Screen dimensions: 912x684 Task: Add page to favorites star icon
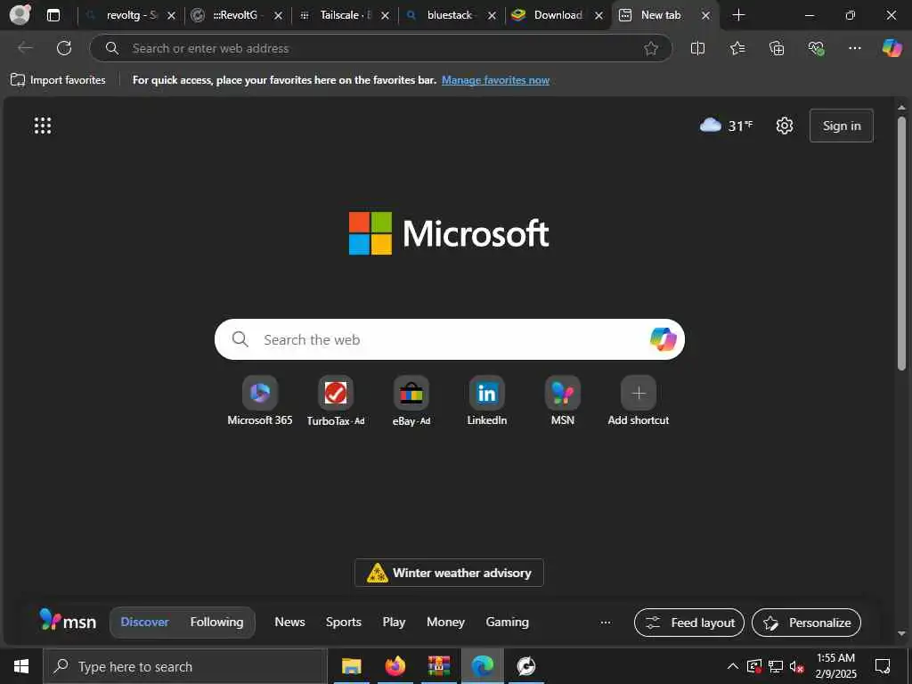(651, 48)
